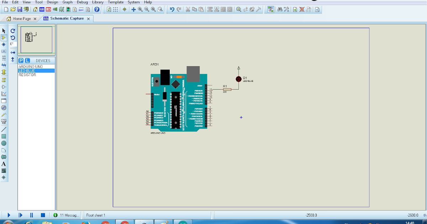Toggle the grid display on or off
This screenshot has width=427, height=224.
[115, 10]
